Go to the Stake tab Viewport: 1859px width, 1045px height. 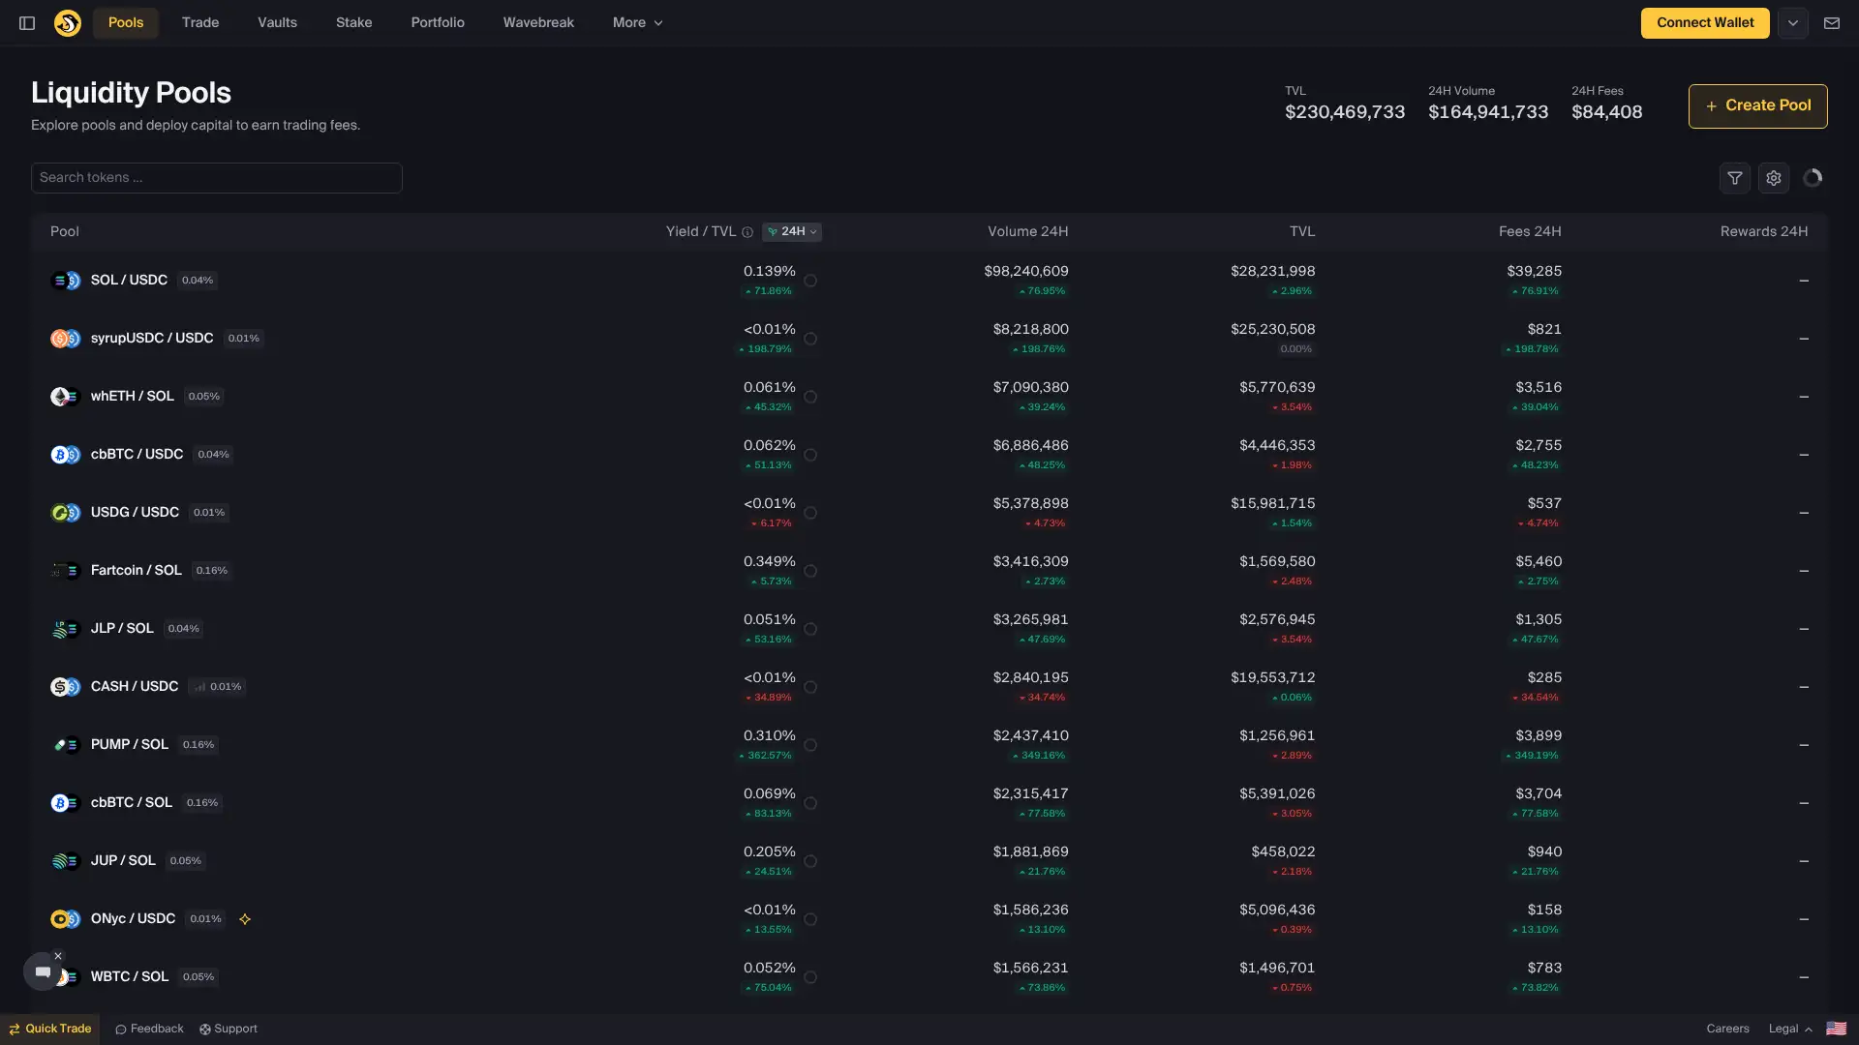[x=354, y=23]
